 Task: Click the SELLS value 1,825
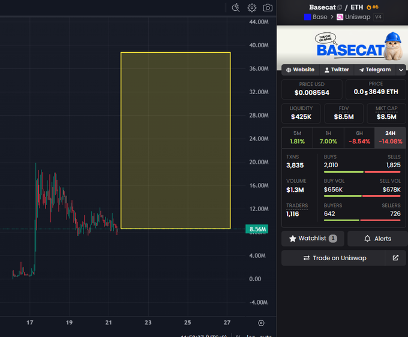click(394, 165)
